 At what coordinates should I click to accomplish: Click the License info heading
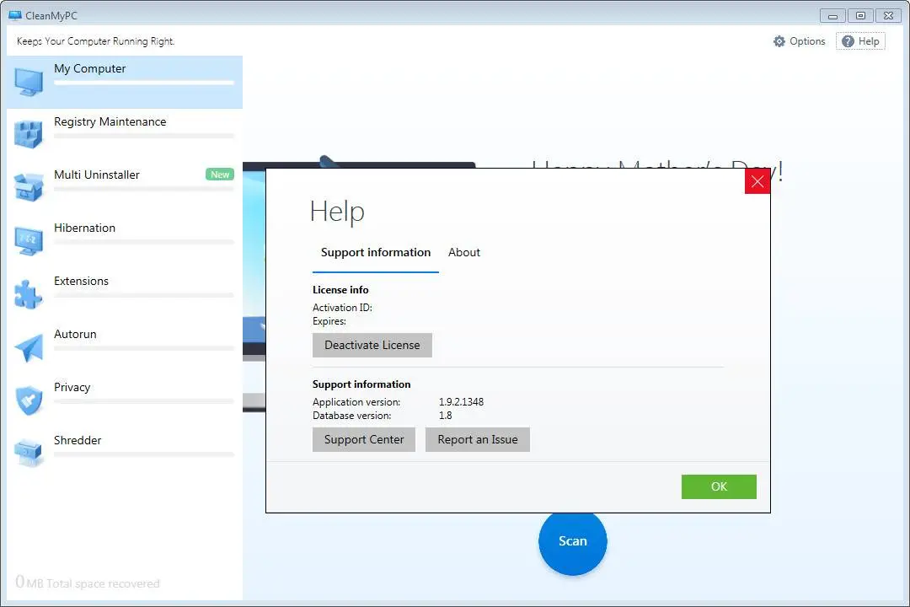(x=340, y=290)
